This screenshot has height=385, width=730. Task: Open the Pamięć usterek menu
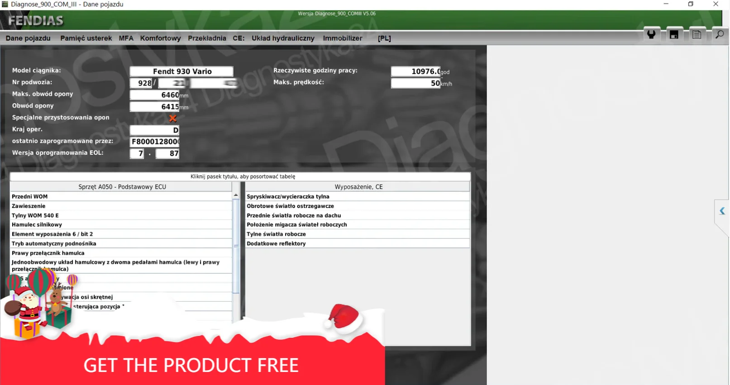coord(86,38)
